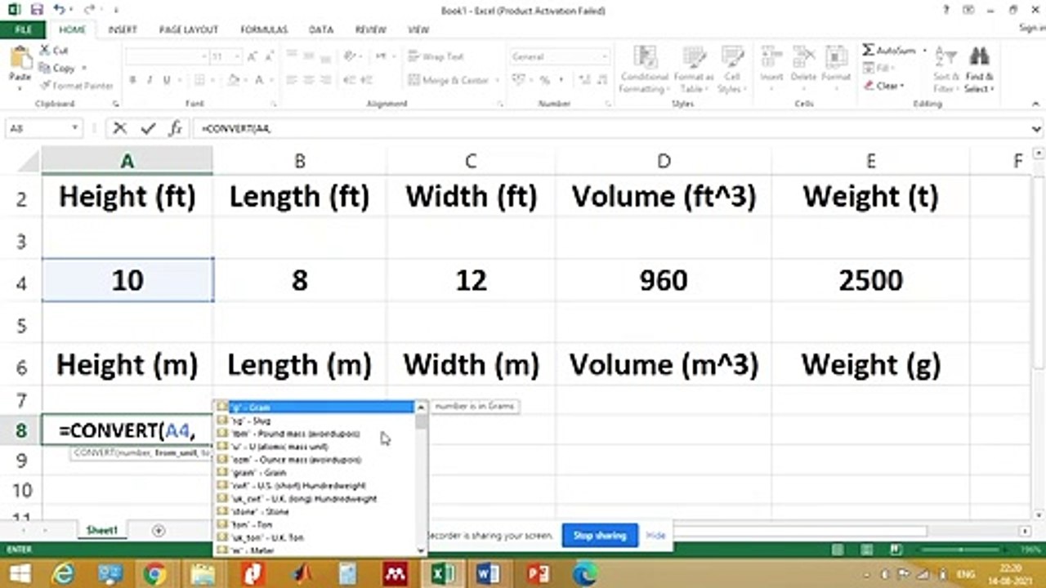Select column D header
1046x588 pixels.
(663, 161)
